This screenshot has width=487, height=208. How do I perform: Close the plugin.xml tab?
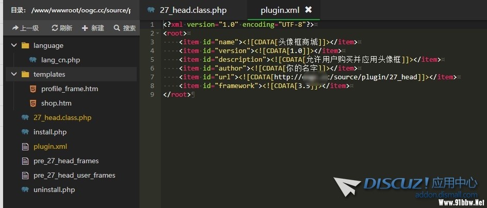click(309, 10)
